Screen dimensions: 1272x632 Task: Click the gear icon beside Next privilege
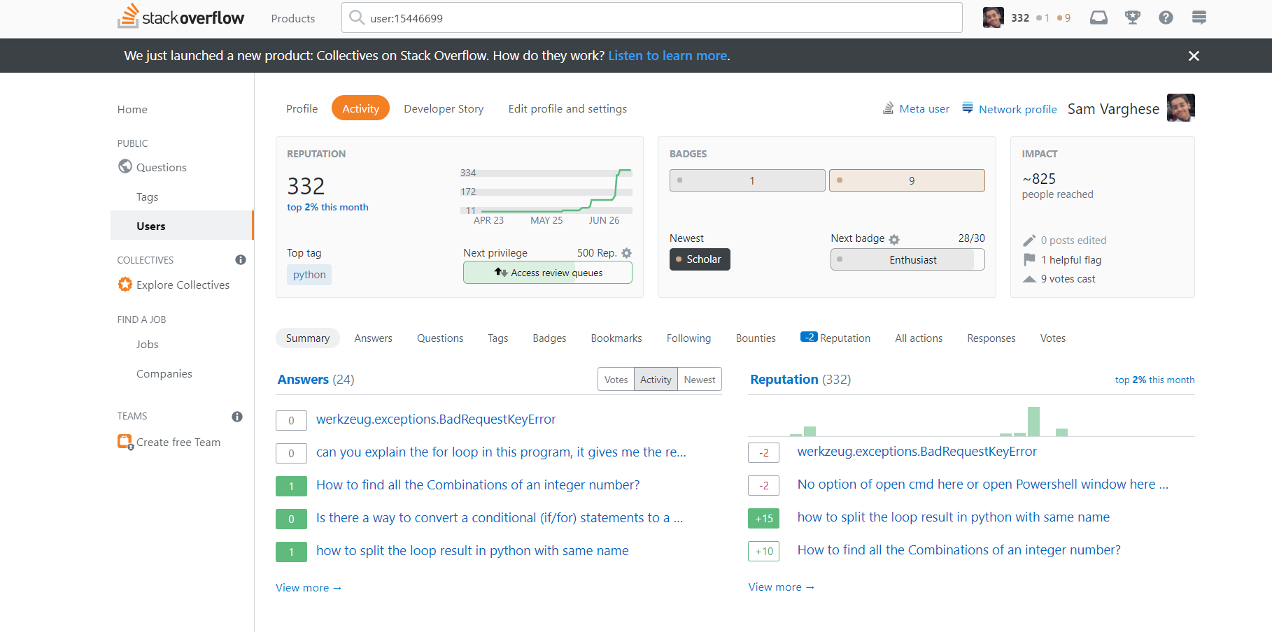click(627, 253)
